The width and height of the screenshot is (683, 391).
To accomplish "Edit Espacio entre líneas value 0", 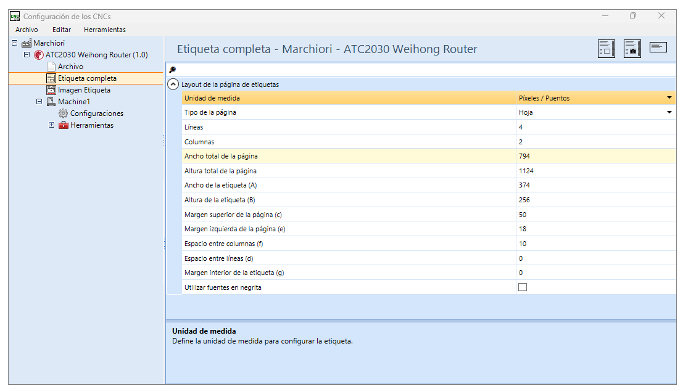I will pyautogui.click(x=595, y=258).
